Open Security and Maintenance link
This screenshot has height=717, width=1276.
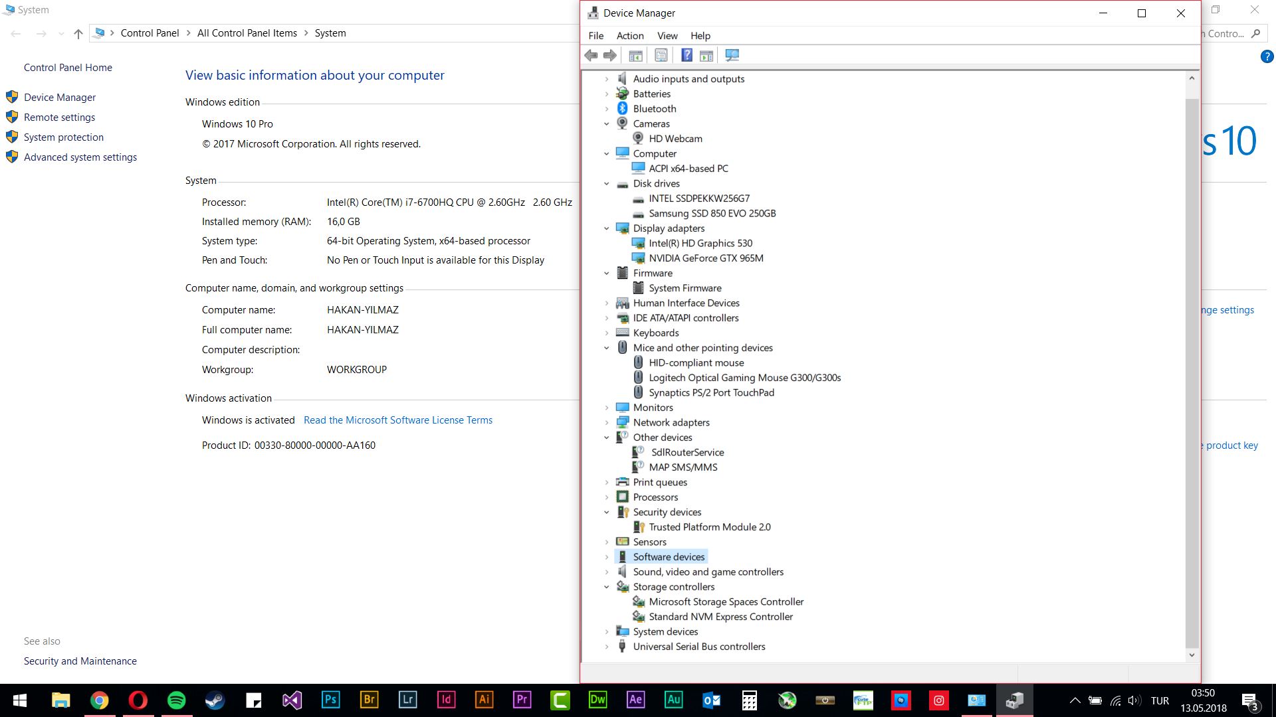[x=80, y=661]
